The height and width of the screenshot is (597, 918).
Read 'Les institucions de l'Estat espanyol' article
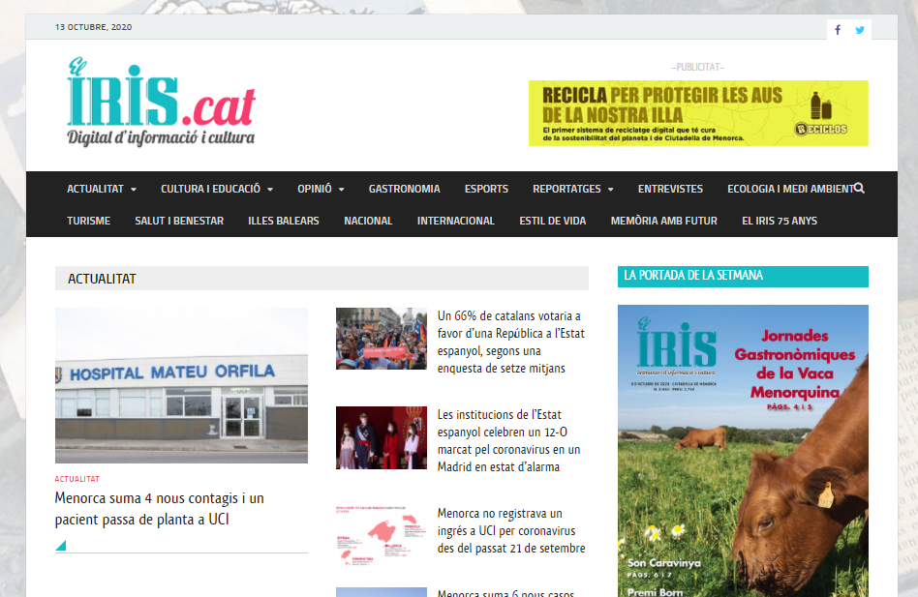click(x=508, y=440)
